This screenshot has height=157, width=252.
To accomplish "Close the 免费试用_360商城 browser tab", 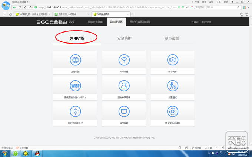I will pyautogui.click(x=89, y=14).
